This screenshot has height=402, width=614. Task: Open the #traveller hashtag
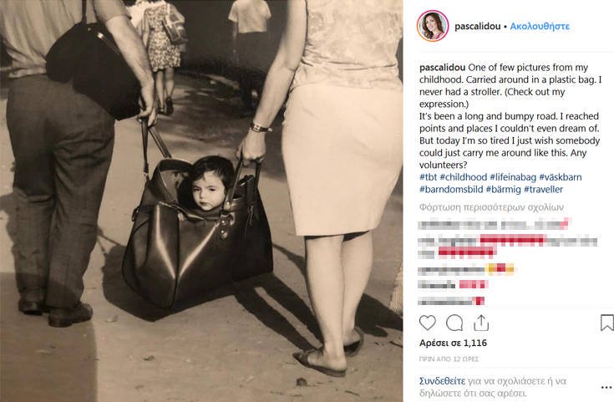click(x=543, y=190)
